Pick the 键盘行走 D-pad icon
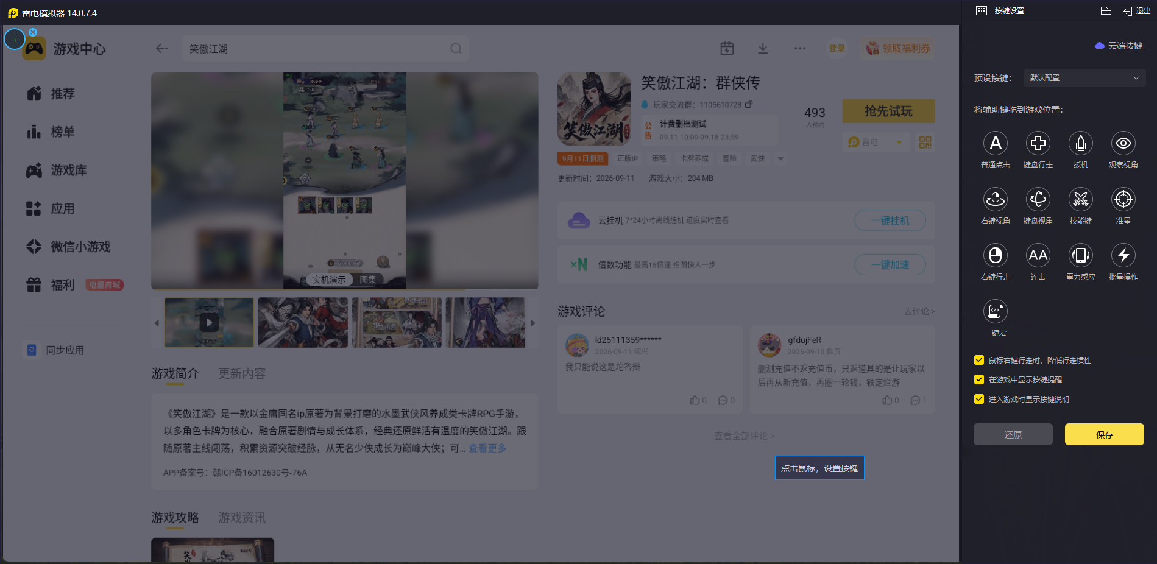Image resolution: width=1157 pixels, height=564 pixels. pos(1038,143)
